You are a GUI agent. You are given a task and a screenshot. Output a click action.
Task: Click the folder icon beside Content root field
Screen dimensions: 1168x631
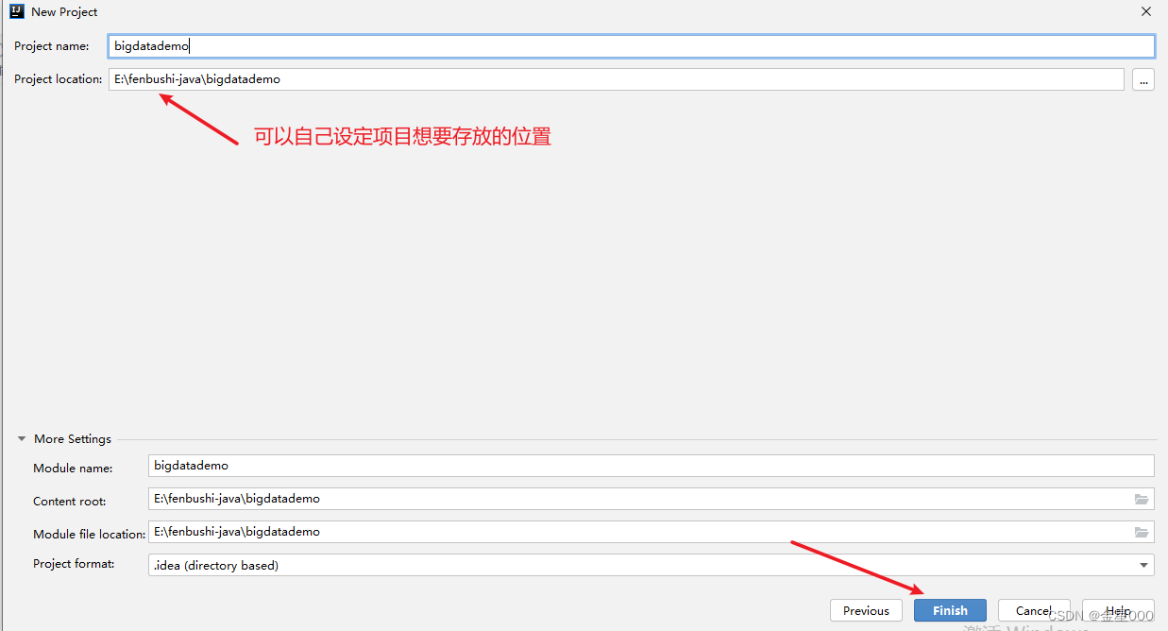tap(1142, 499)
